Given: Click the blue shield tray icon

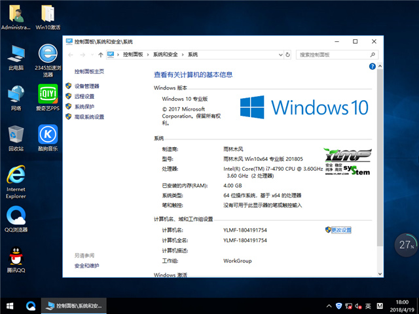Looking at the screenshot, I should click(338, 306).
